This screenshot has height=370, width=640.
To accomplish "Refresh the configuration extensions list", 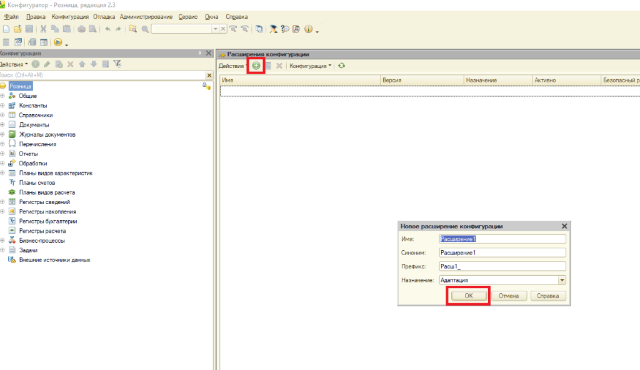I will (342, 66).
